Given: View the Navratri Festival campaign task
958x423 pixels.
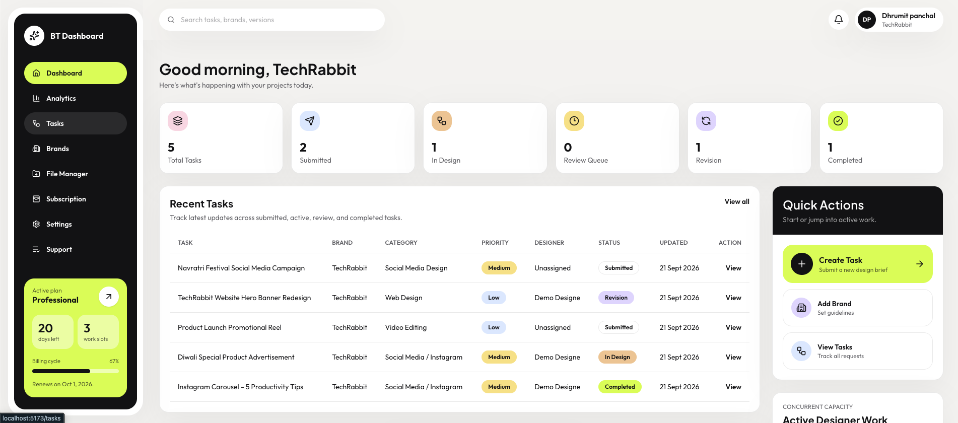Looking at the screenshot, I should coord(733,268).
